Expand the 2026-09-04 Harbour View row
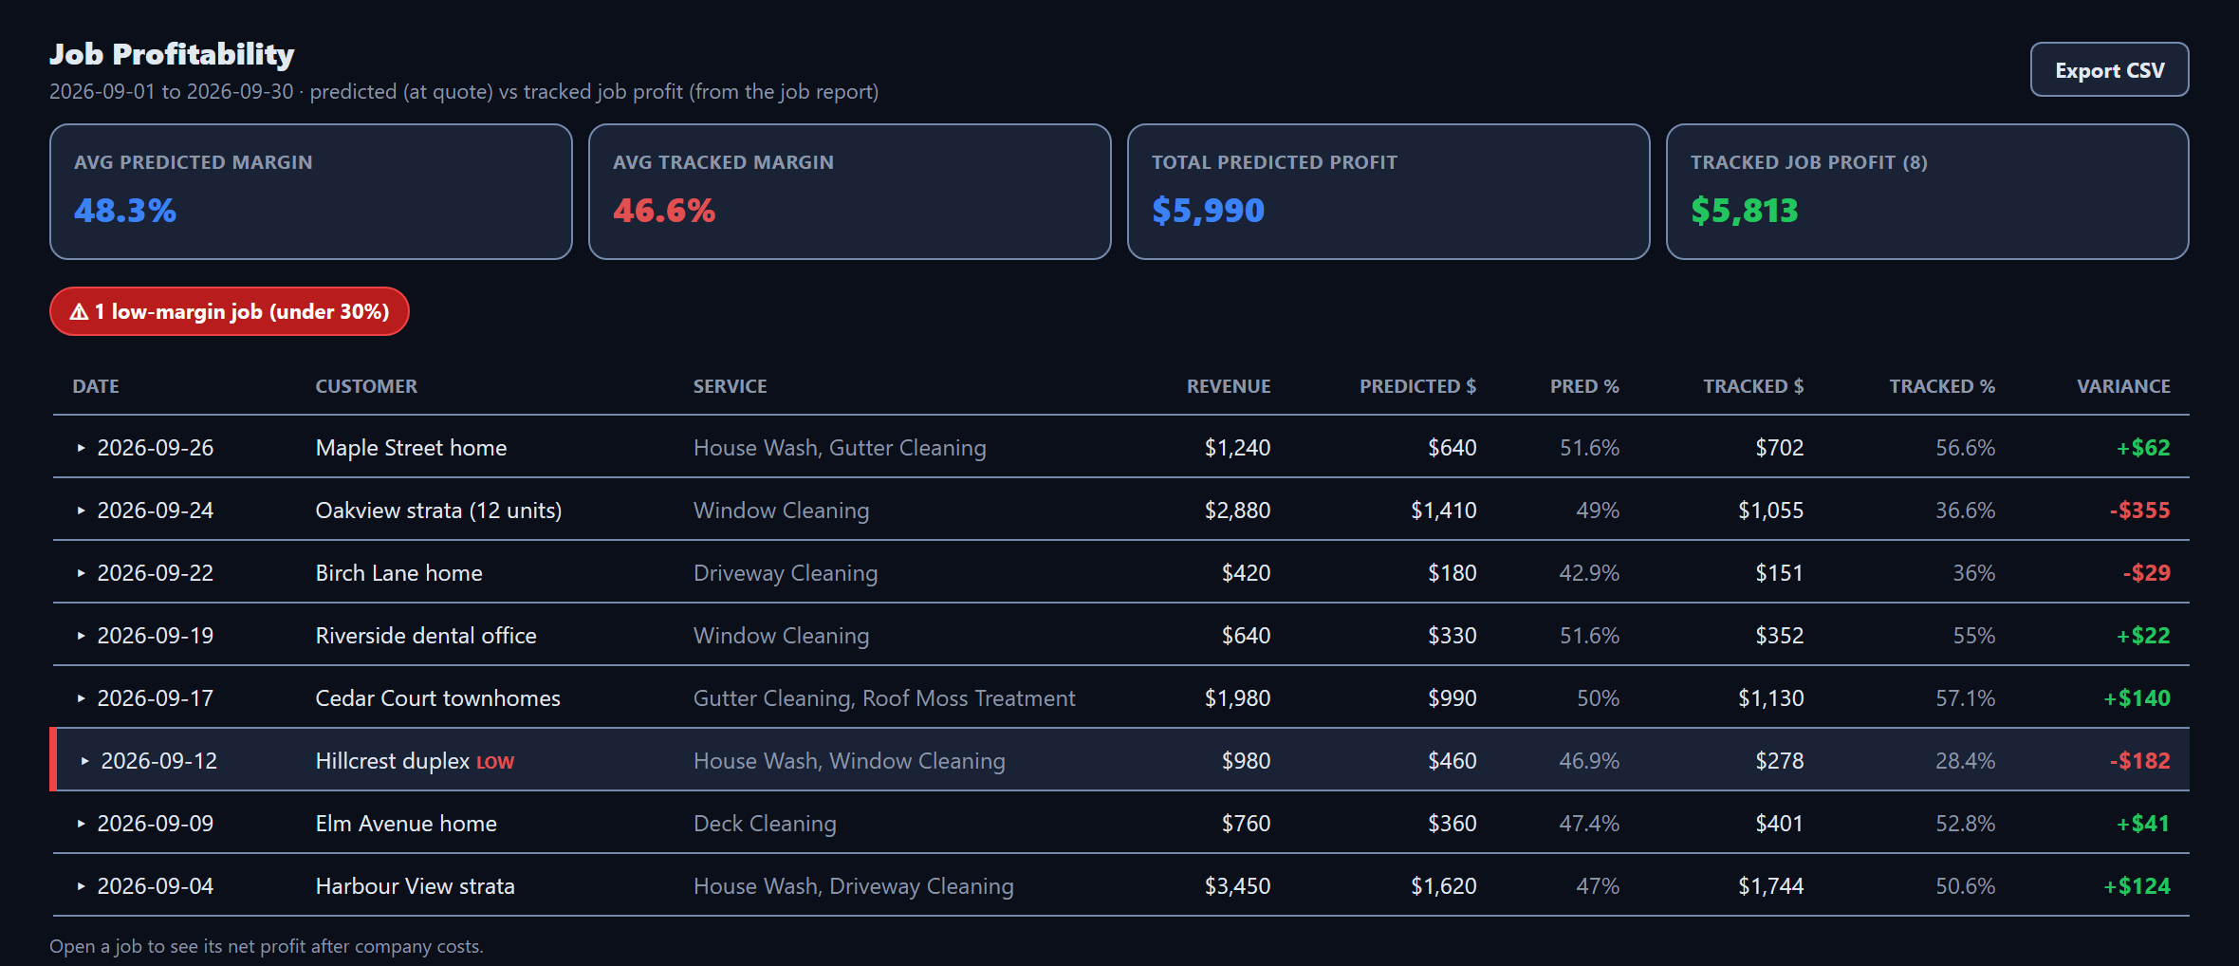The width and height of the screenshot is (2239, 966). (x=82, y=885)
